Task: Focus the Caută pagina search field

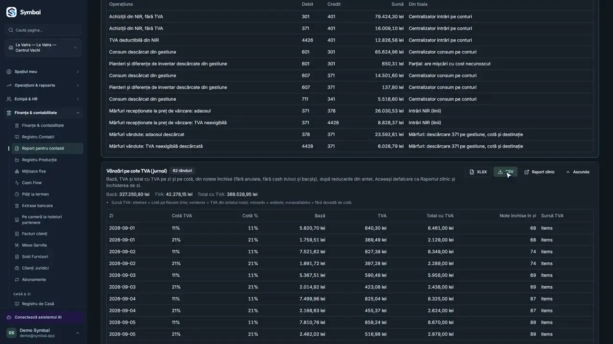Action: pos(43,30)
